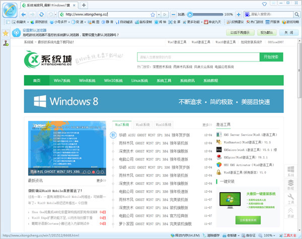302x239 pixels.
Task: Bookmark the page with the star icon
Action: 153,15
